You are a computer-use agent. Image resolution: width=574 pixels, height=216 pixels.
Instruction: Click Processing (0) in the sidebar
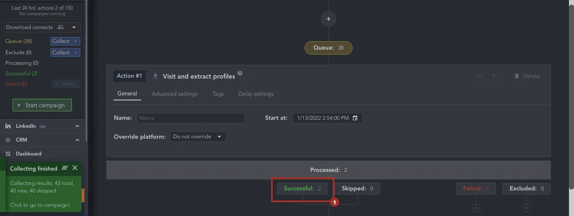[22, 63]
